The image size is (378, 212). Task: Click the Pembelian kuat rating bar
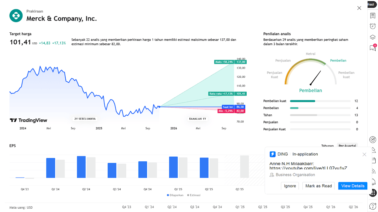[x=320, y=101]
